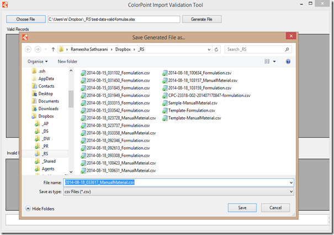
Task: Select the Desktop folder
Action: (x=43, y=94)
